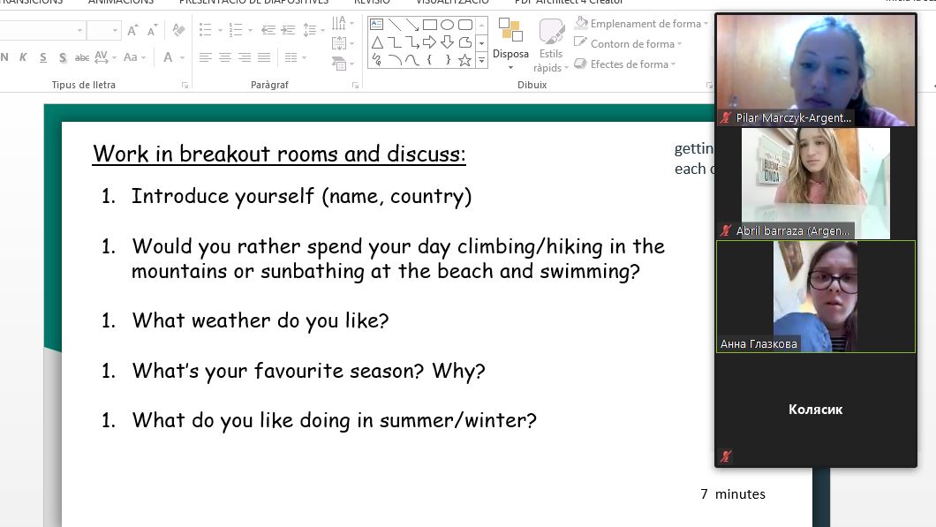936x527 pixels.
Task: Apply the font color (A) swatch
Action: tap(168, 57)
